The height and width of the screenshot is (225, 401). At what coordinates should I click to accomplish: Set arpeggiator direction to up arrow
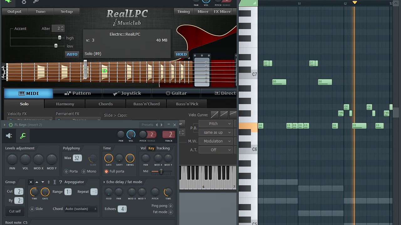[x=37, y=182]
